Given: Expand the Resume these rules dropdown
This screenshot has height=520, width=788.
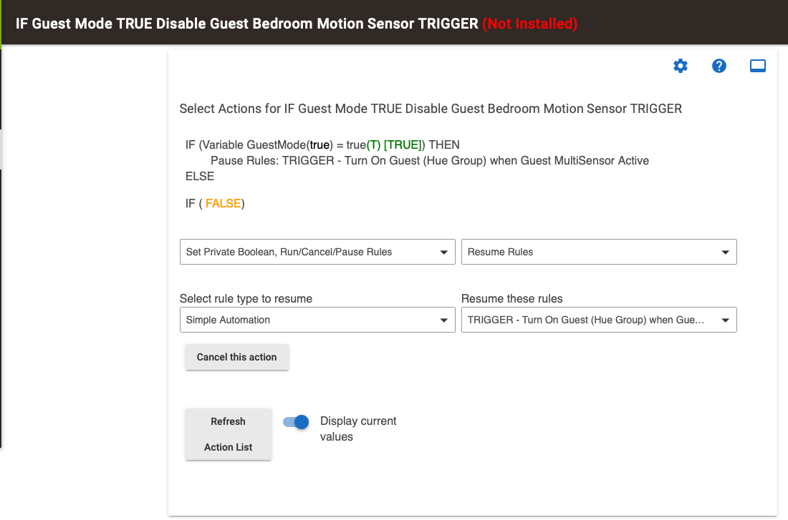Looking at the screenshot, I should coord(599,320).
